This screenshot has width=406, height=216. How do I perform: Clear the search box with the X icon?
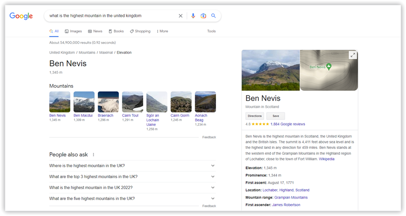click(x=180, y=16)
